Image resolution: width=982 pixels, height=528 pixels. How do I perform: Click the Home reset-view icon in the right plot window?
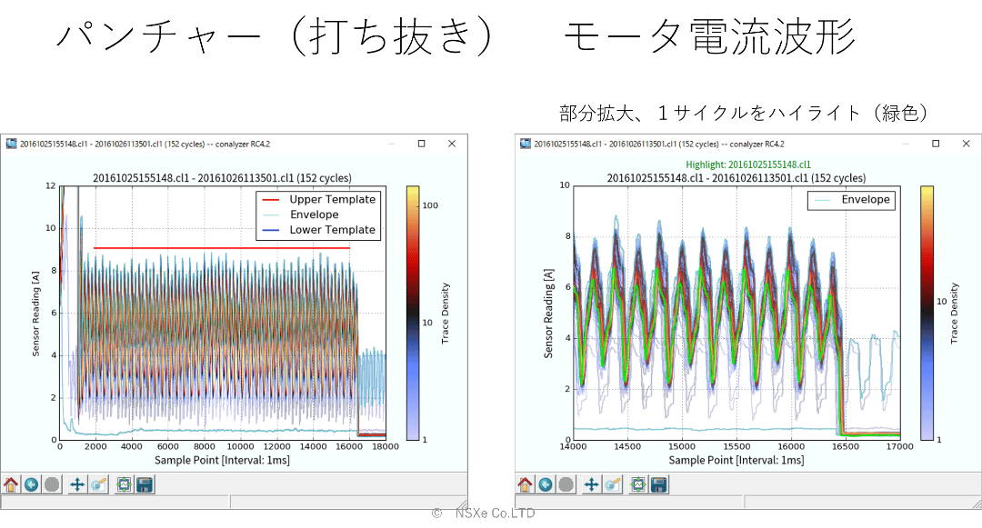pos(525,485)
